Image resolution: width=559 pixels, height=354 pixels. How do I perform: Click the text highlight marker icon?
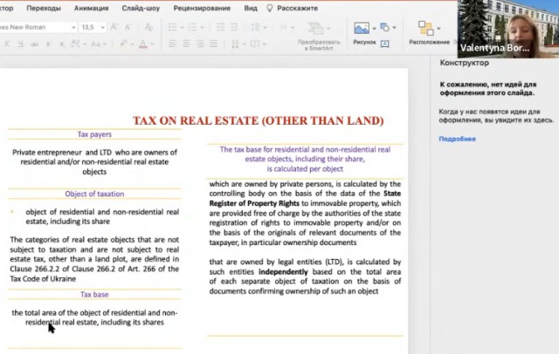123,44
